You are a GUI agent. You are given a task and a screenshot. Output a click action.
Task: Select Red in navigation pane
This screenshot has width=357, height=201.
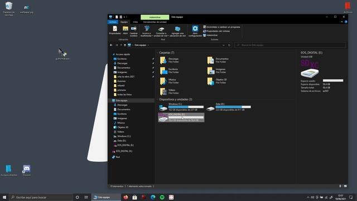(118, 157)
